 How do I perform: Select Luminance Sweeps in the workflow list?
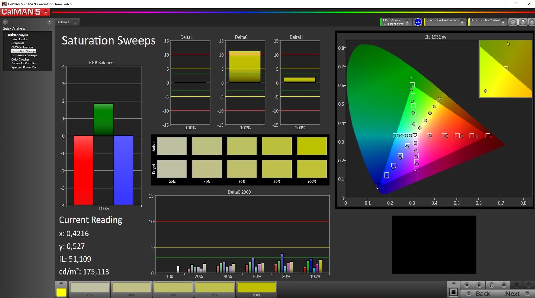click(24, 55)
